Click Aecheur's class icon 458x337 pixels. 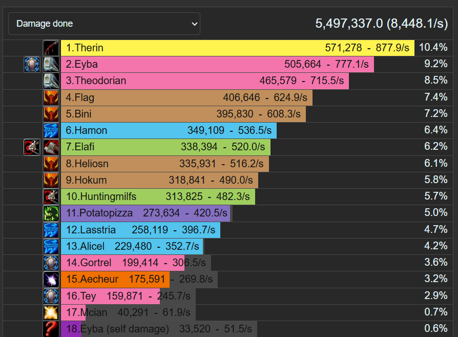(x=51, y=280)
